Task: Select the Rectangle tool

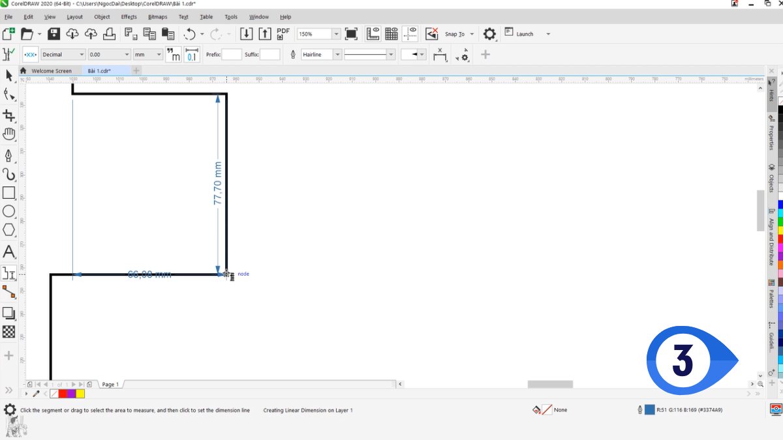Action: [x=9, y=193]
